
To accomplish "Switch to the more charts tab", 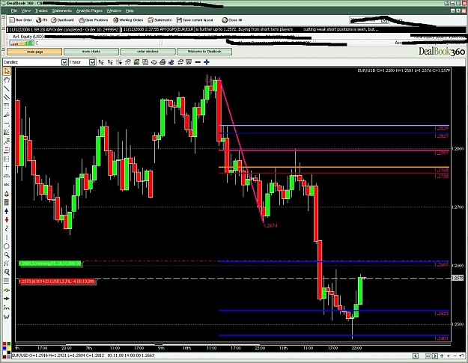I will [x=91, y=52].
